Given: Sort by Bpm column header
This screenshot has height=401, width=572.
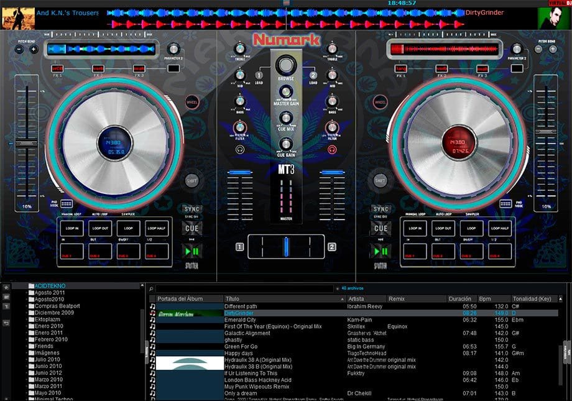Looking at the screenshot, I should (x=494, y=299).
